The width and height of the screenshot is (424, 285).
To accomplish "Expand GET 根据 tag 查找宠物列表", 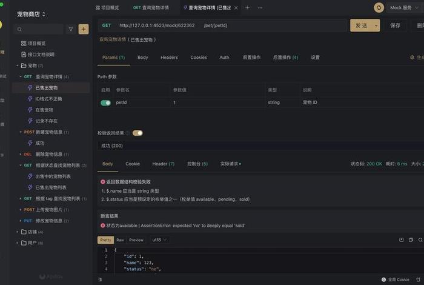I will (21, 199).
